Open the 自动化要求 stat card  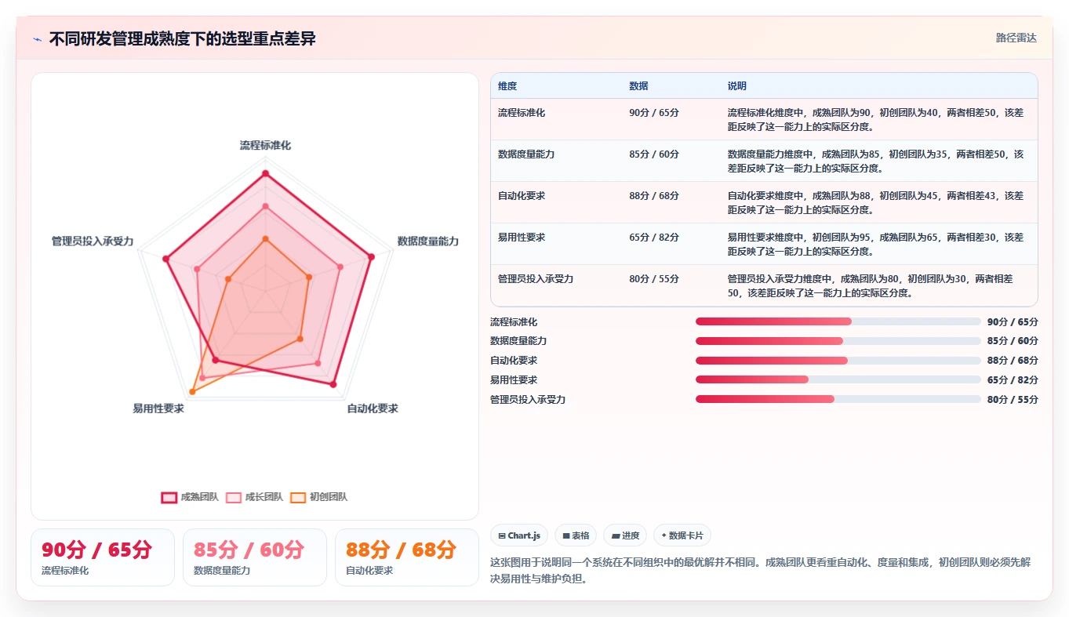407,557
